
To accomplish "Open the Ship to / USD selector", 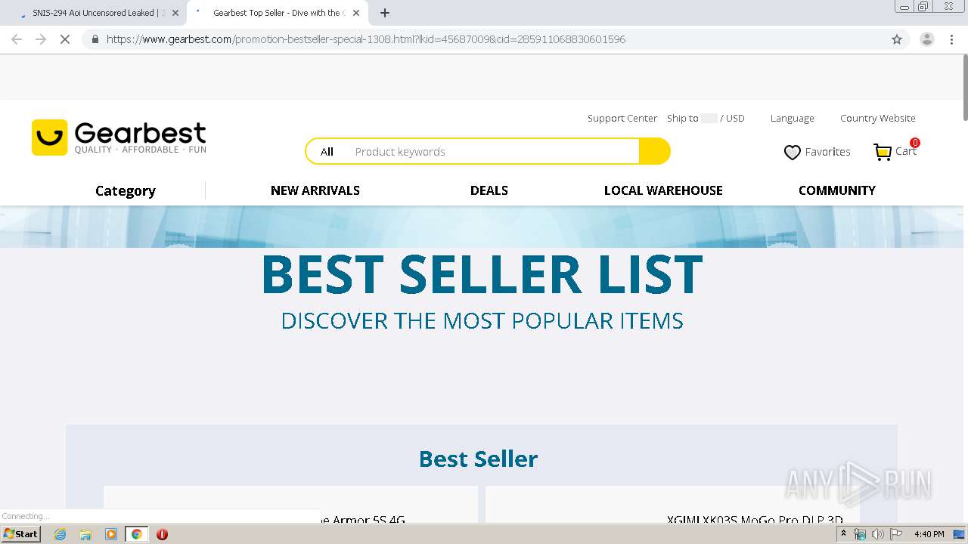I will point(706,118).
